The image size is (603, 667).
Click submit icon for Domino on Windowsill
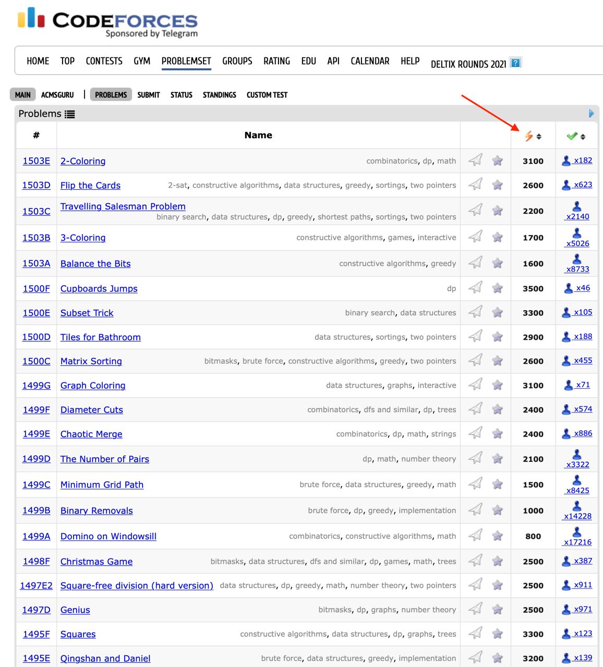(x=475, y=535)
